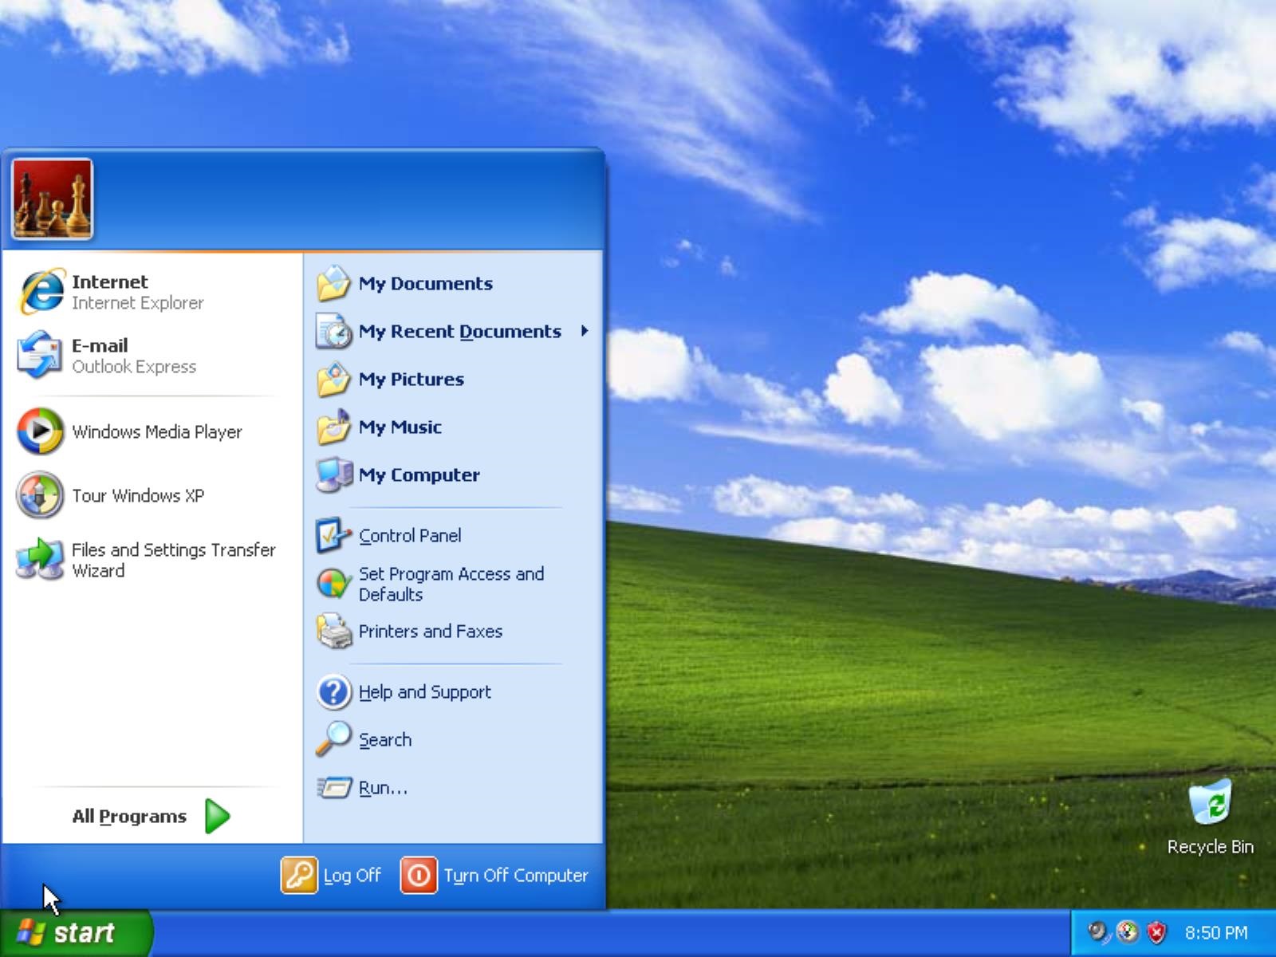Click the red Security Center shield in the tray
1276x957 pixels.
point(1156,931)
